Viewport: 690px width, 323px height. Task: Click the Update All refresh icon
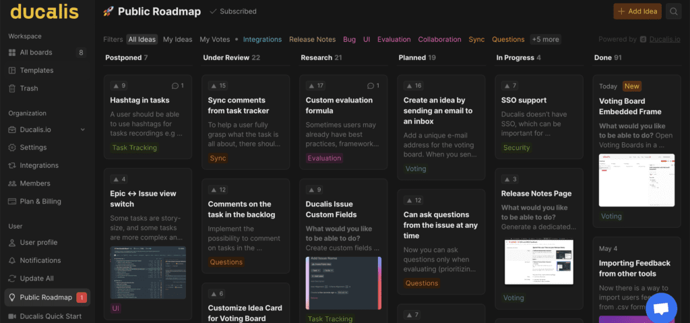[x=12, y=278]
